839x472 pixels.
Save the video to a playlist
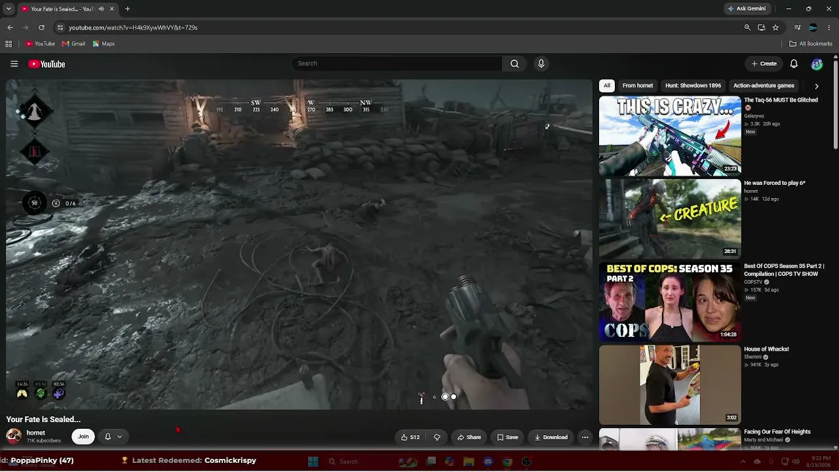pyautogui.click(x=507, y=437)
